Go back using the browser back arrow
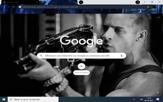This screenshot has height=102, width=163. 3,7
